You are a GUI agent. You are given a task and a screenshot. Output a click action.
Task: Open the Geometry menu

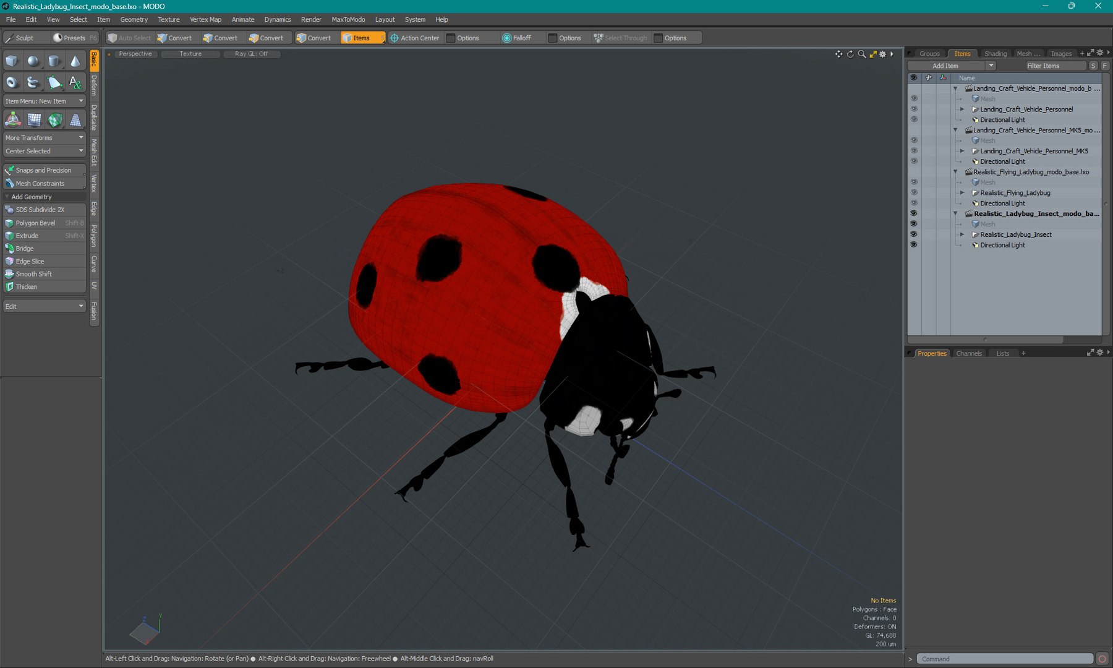pyautogui.click(x=134, y=20)
